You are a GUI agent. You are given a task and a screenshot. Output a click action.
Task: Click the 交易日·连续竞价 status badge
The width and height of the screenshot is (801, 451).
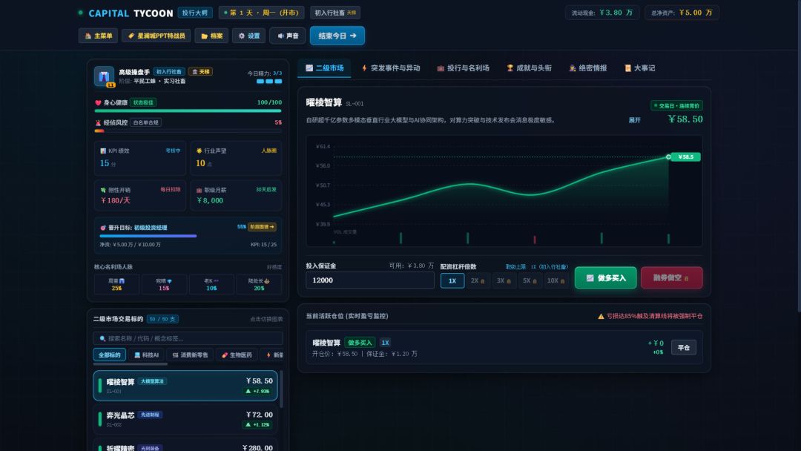677,106
